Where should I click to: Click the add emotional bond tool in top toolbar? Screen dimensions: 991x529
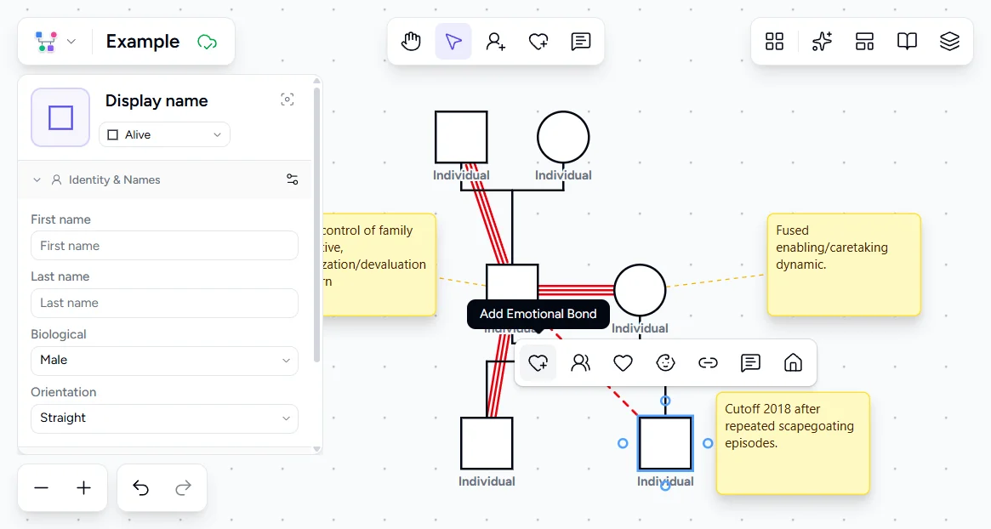point(538,42)
